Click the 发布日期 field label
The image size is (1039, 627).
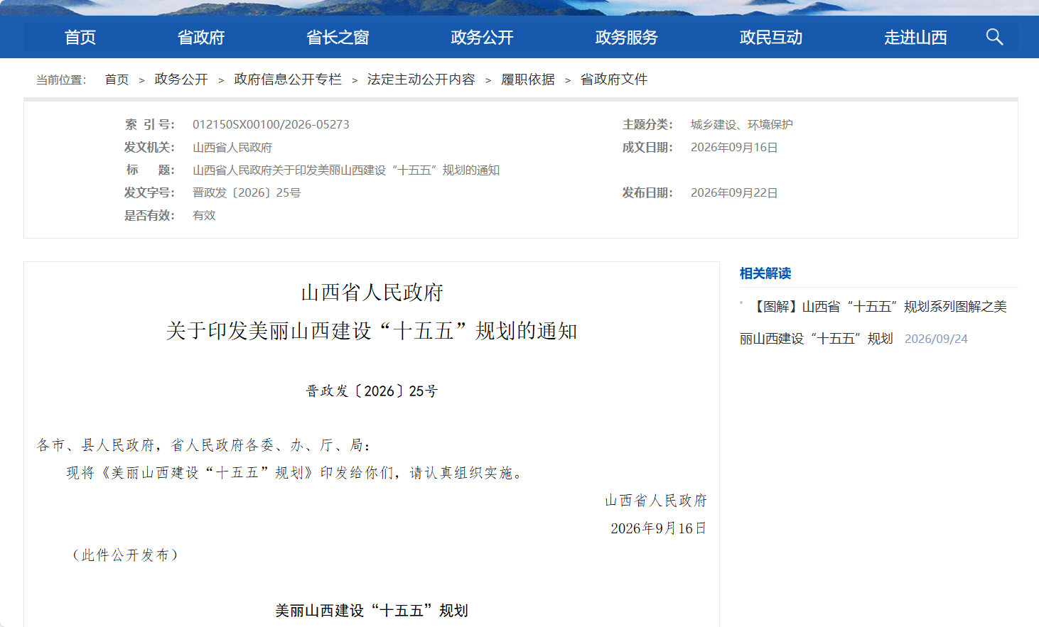click(x=648, y=192)
